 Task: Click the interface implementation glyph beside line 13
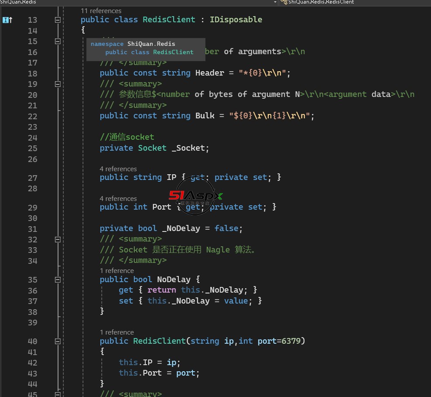[x=7, y=20]
